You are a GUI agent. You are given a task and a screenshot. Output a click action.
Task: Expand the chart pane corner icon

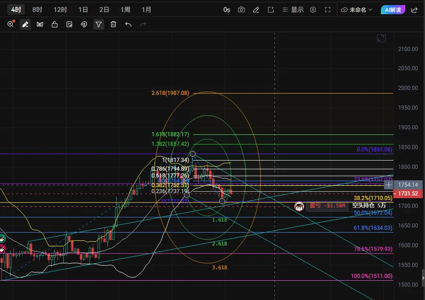click(381, 38)
